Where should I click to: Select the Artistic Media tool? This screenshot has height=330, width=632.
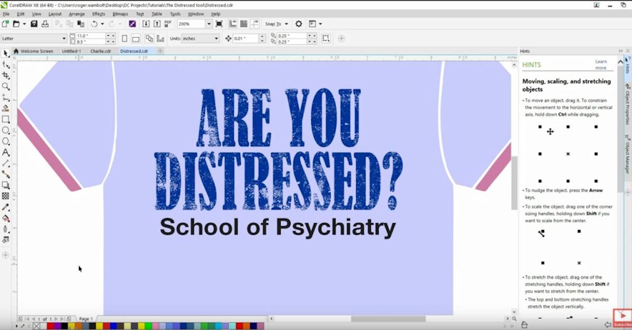click(5, 108)
